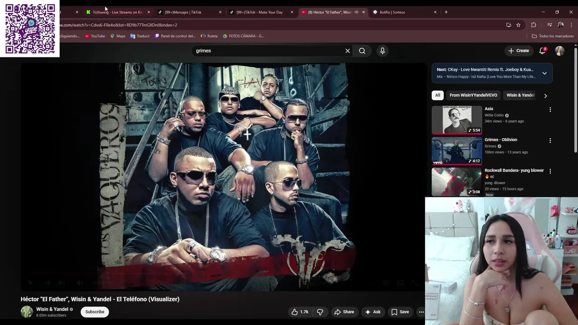Click the Create button
This screenshot has height=325, width=578.
click(x=518, y=51)
